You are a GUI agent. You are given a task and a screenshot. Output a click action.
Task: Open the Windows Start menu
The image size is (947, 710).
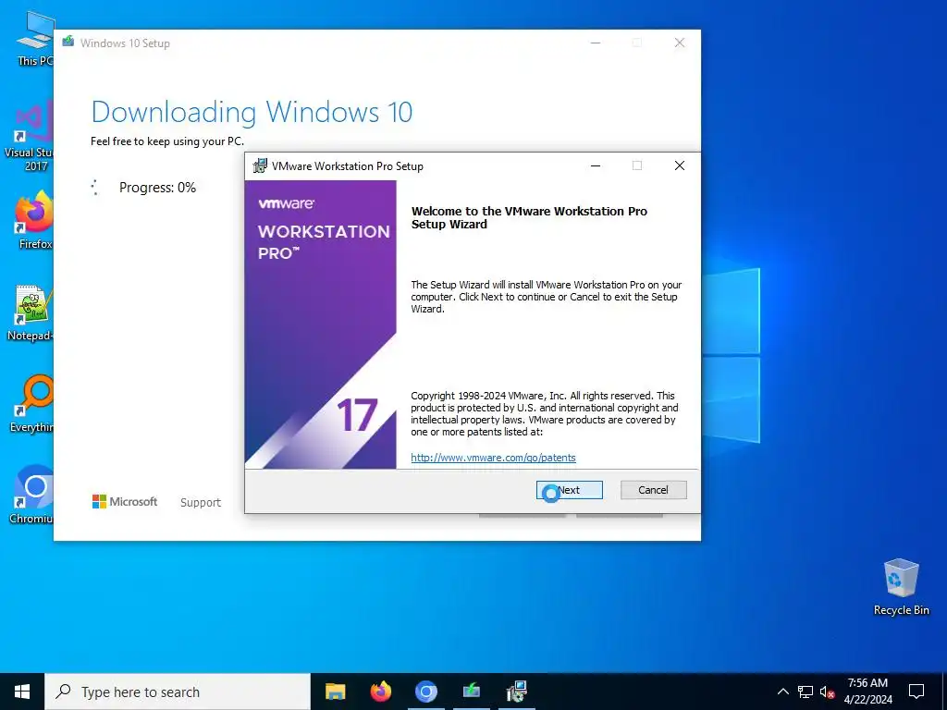pyautogui.click(x=22, y=692)
